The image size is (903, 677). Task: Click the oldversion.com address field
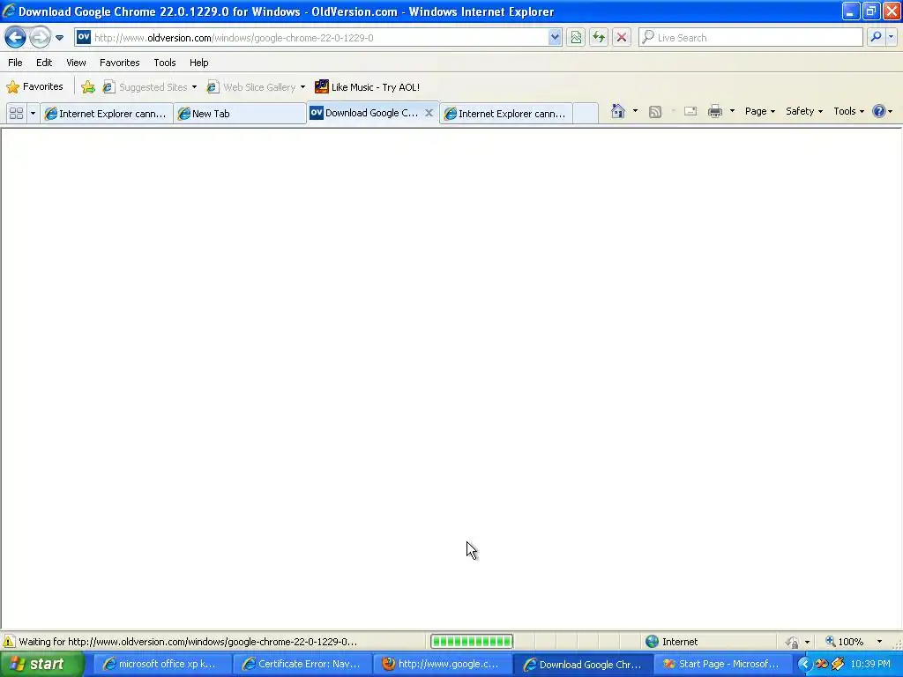pos(319,38)
